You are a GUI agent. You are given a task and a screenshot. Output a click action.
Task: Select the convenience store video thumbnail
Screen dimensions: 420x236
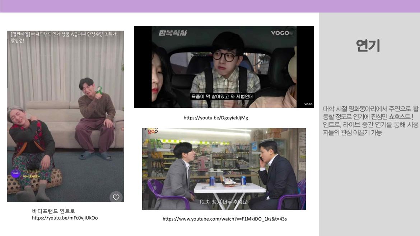click(224, 169)
